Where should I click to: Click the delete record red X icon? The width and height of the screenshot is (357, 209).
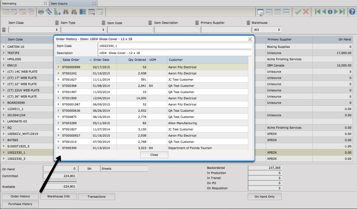tap(23, 12)
